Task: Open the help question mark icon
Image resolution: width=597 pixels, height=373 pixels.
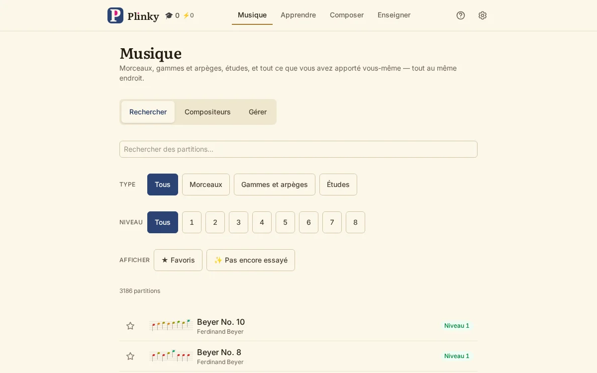Action: tap(461, 15)
